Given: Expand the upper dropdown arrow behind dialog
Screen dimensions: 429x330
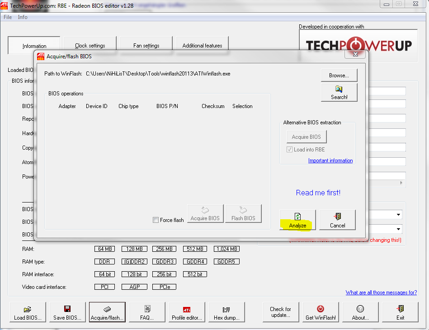Looking at the screenshot, I should 398,215.
